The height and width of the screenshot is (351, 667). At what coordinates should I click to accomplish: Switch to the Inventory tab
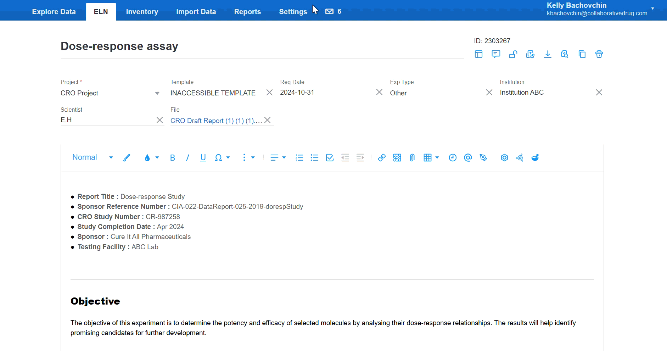(142, 12)
